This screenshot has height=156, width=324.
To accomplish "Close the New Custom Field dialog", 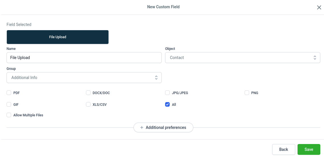I will (x=319, y=7).
